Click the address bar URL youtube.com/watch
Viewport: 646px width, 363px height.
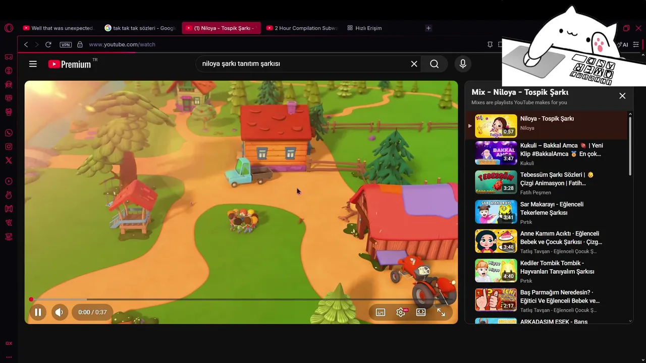tap(122, 44)
